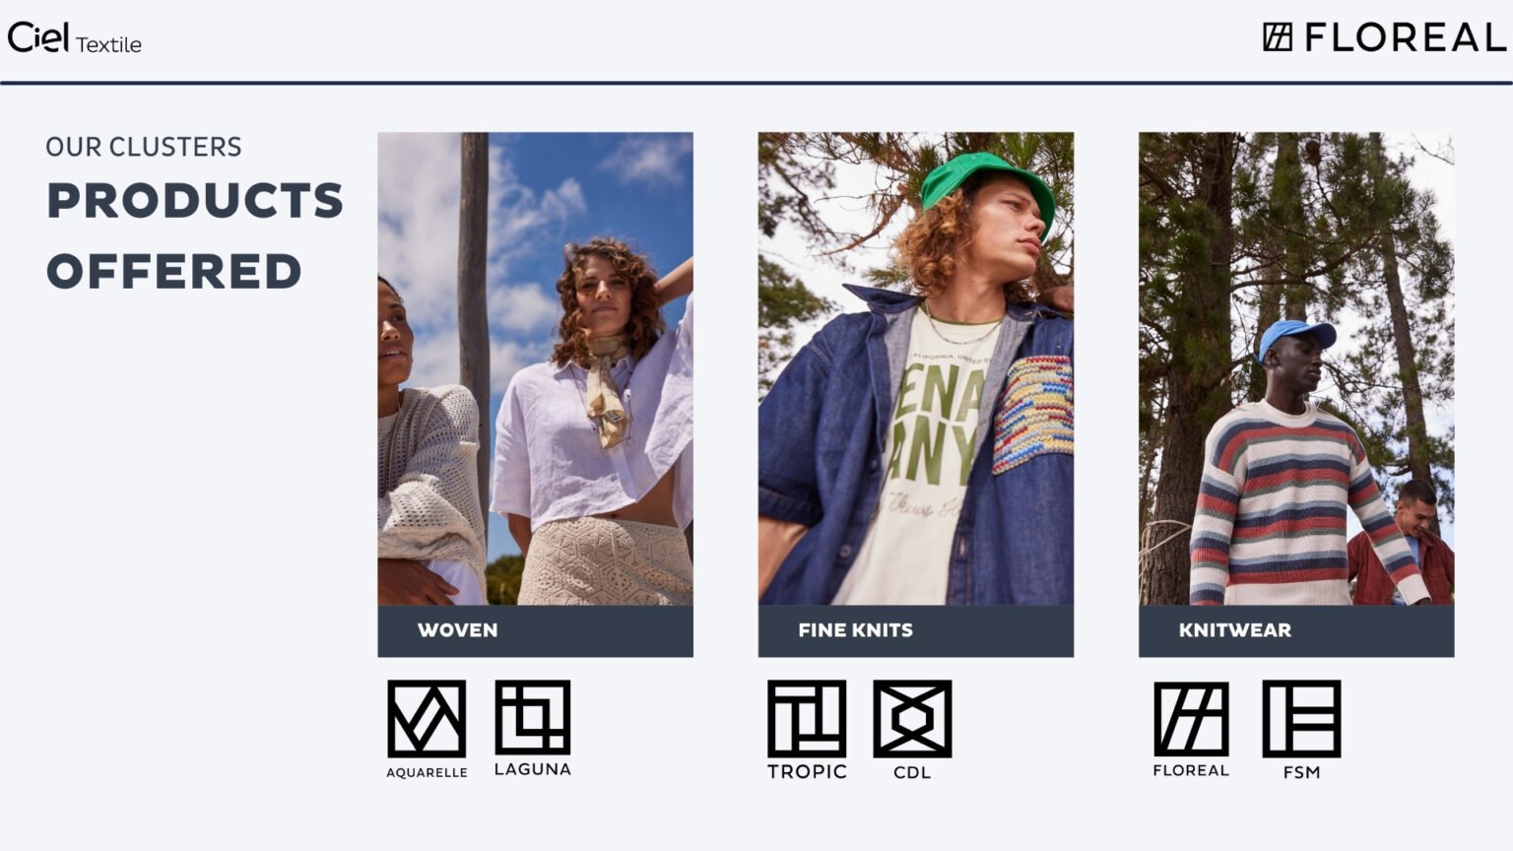The height and width of the screenshot is (851, 1513).
Task: Click the TROPIC caption text
Action: (807, 772)
